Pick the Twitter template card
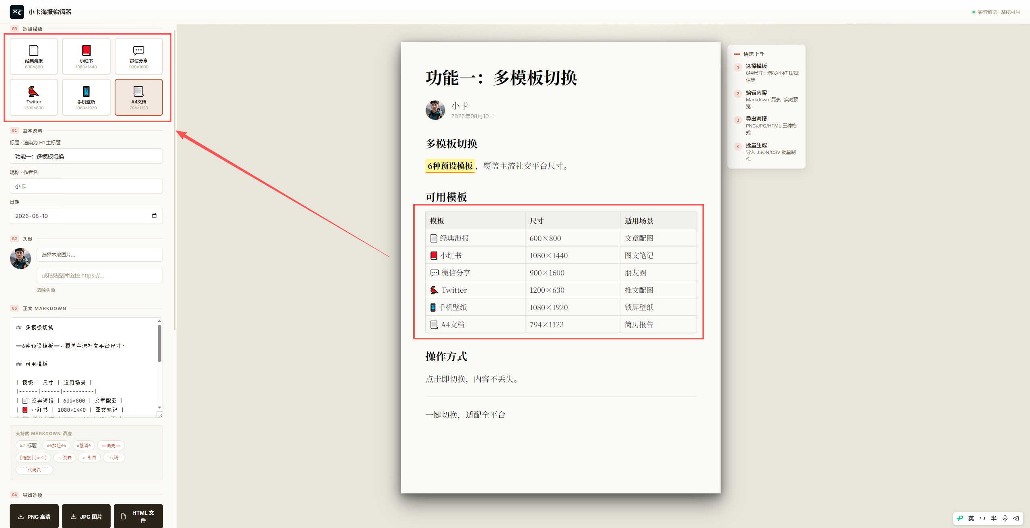Viewport: 1030px width, 528px height. [34, 97]
